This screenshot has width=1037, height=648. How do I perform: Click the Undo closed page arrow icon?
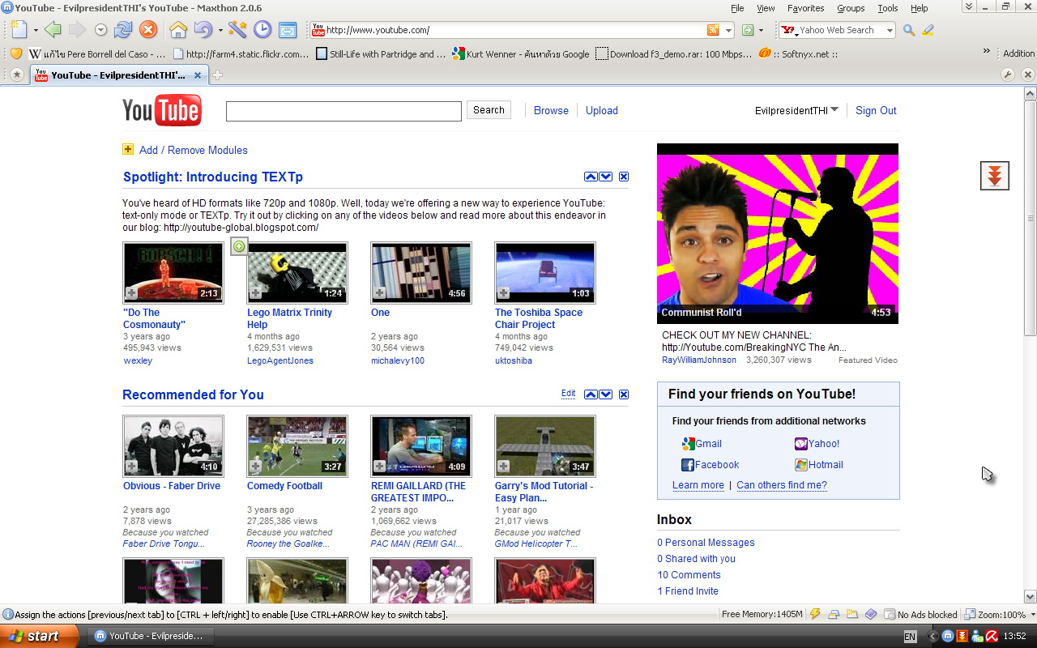tap(203, 30)
